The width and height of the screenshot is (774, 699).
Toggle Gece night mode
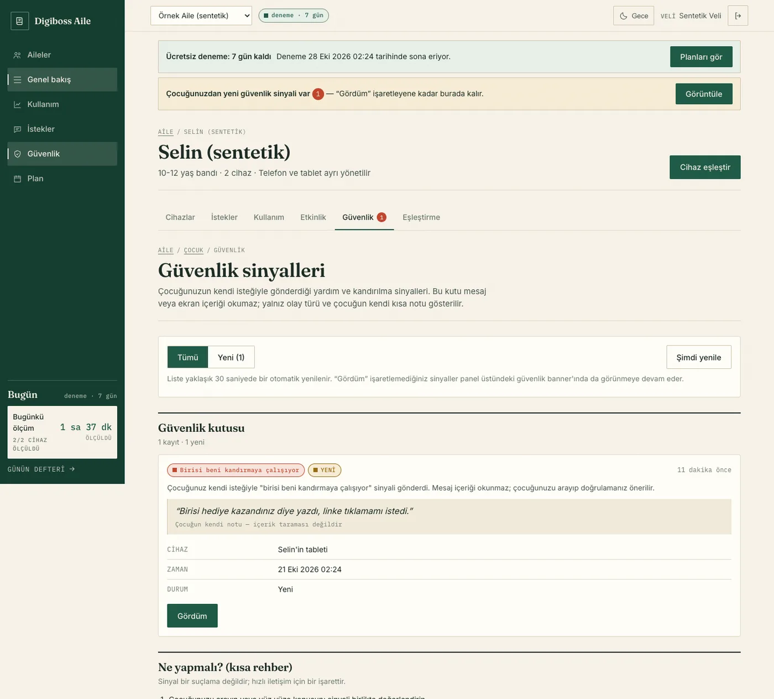coord(634,15)
